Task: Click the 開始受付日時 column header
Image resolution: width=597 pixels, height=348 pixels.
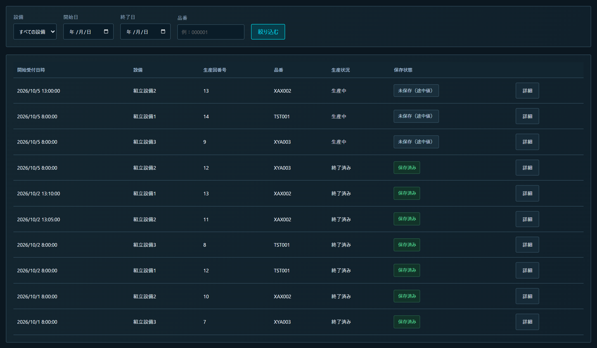Action: pos(31,70)
